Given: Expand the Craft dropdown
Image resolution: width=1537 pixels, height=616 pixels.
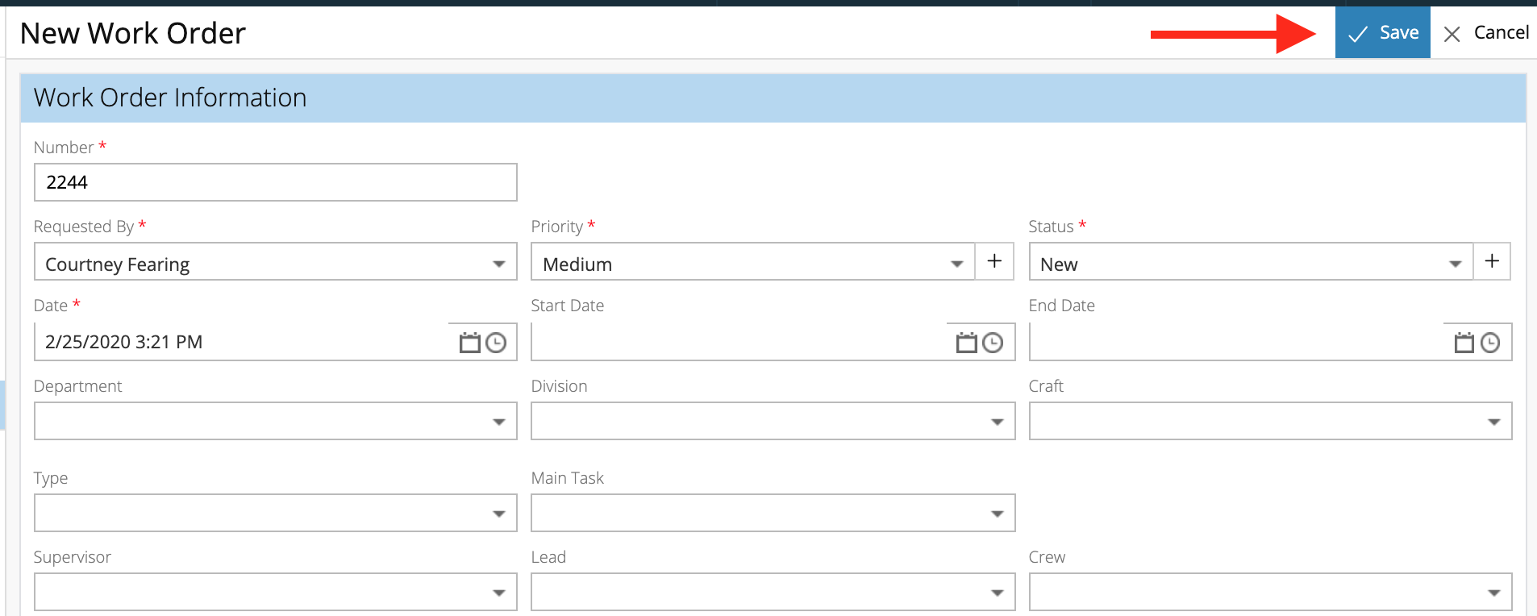Looking at the screenshot, I should pyautogui.click(x=1270, y=421).
